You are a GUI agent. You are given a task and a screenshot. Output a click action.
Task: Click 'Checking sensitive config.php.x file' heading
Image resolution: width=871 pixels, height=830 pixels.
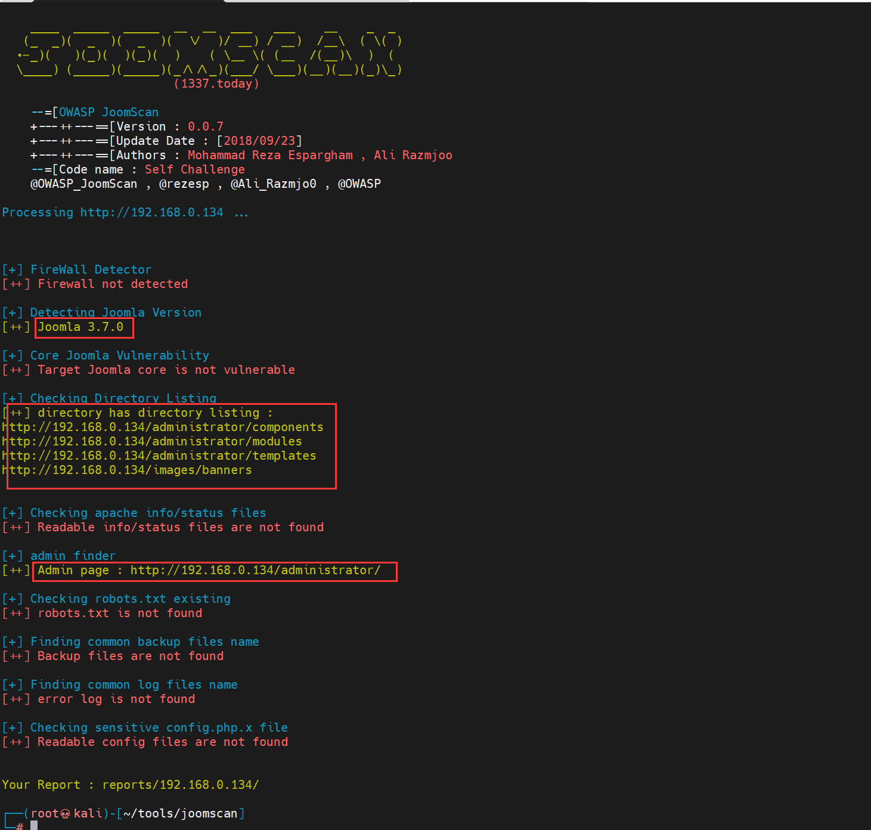click(159, 727)
